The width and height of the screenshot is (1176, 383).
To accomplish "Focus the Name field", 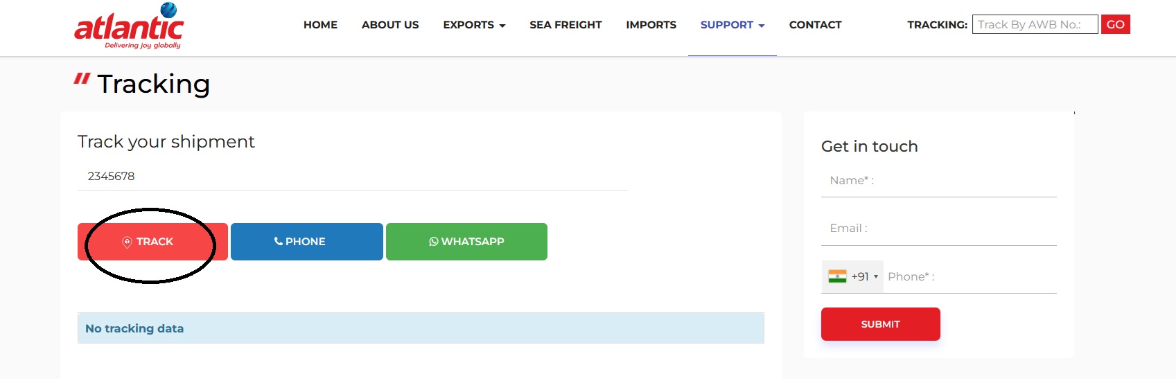I will (938, 181).
